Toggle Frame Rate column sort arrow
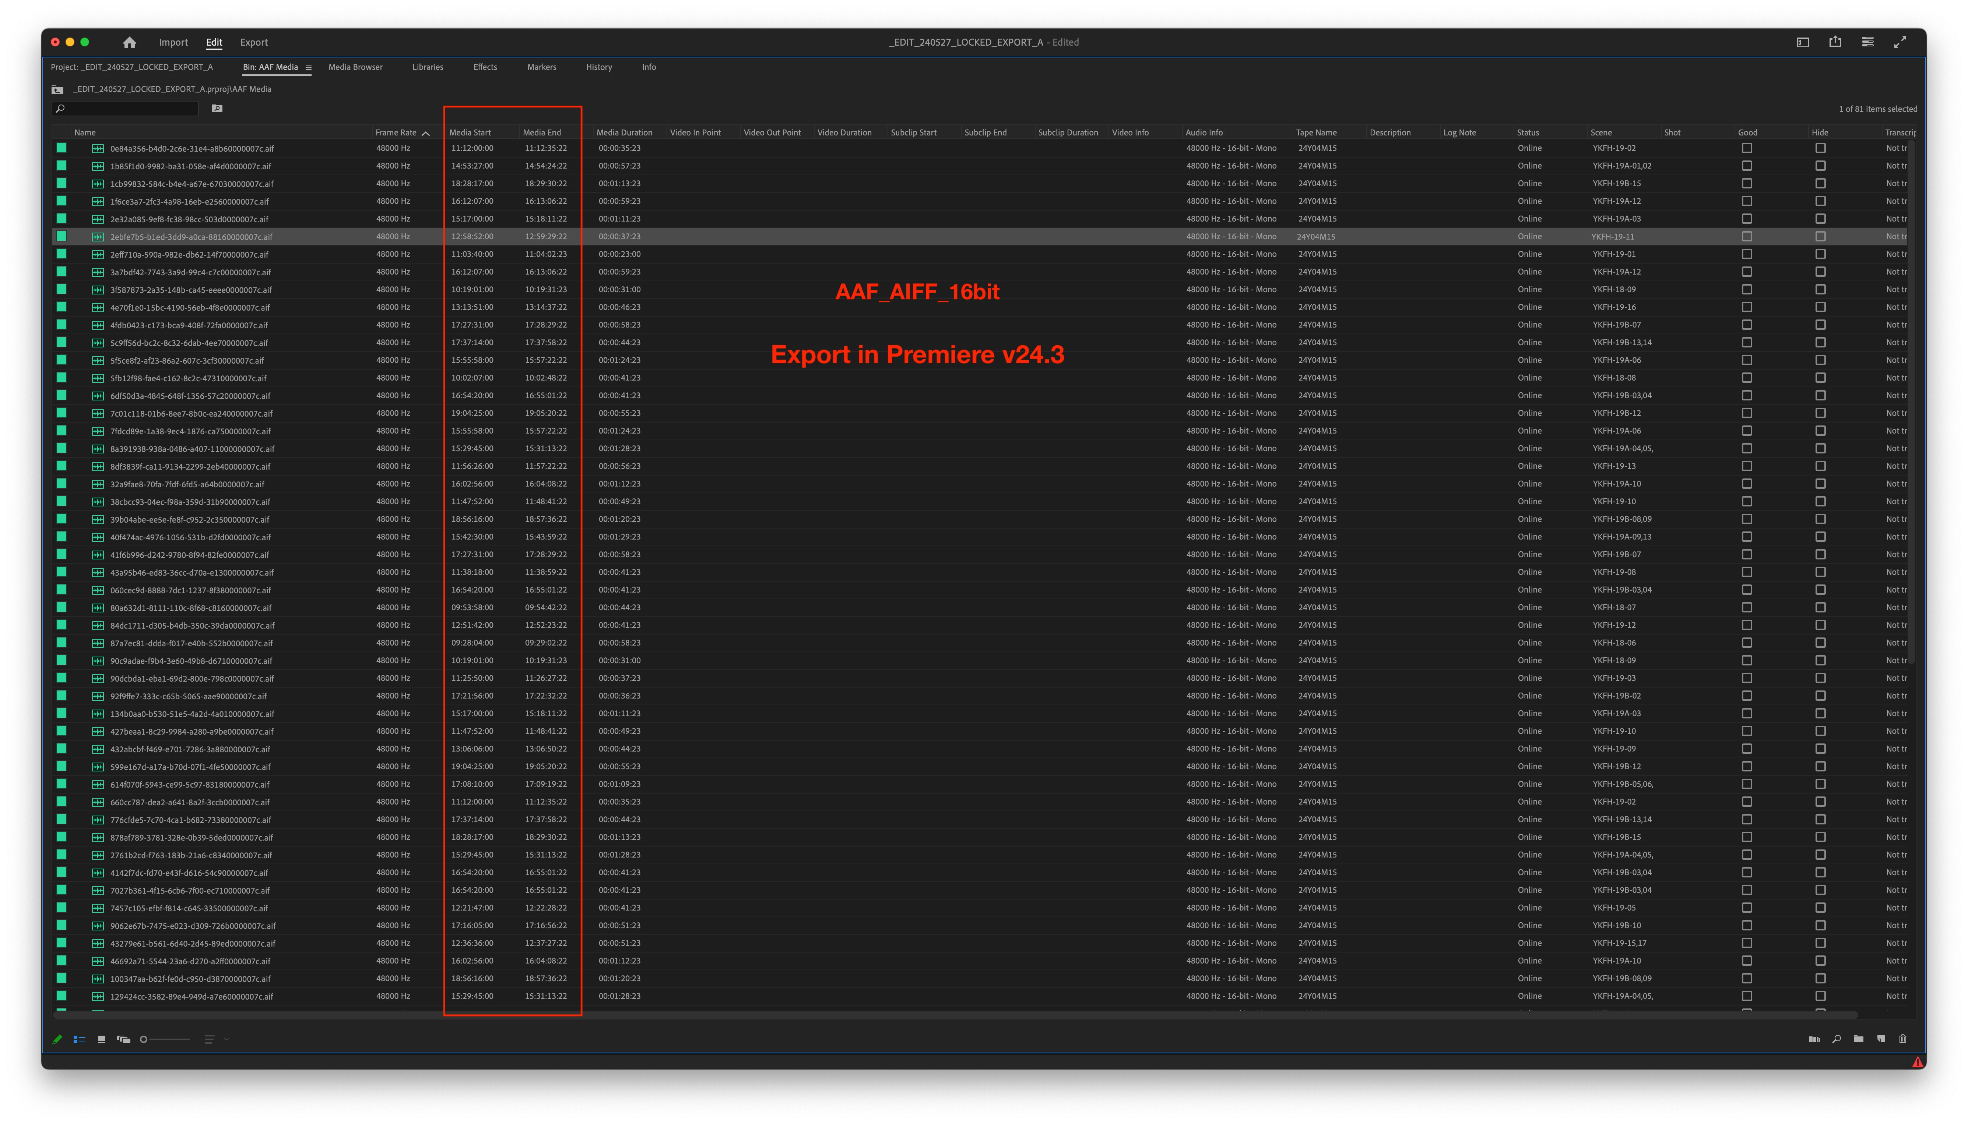Viewport: 1968px width, 1124px height. 426,133
